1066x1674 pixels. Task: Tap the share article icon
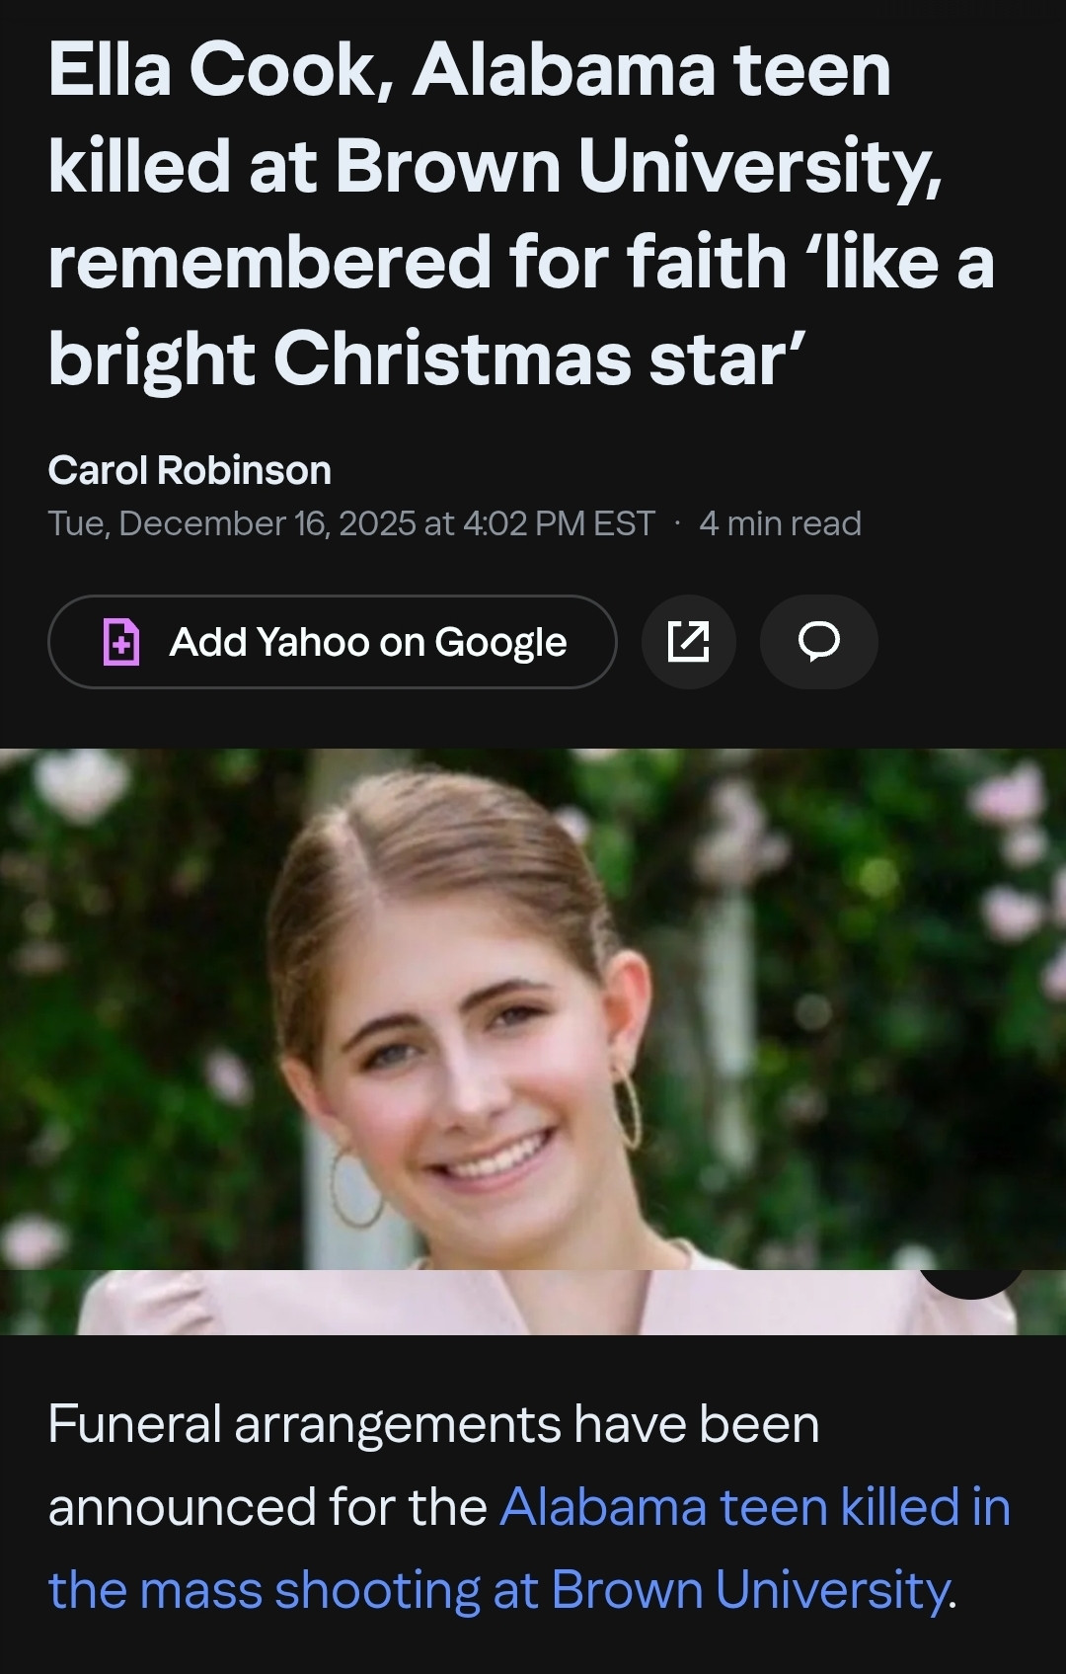[688, 642]
